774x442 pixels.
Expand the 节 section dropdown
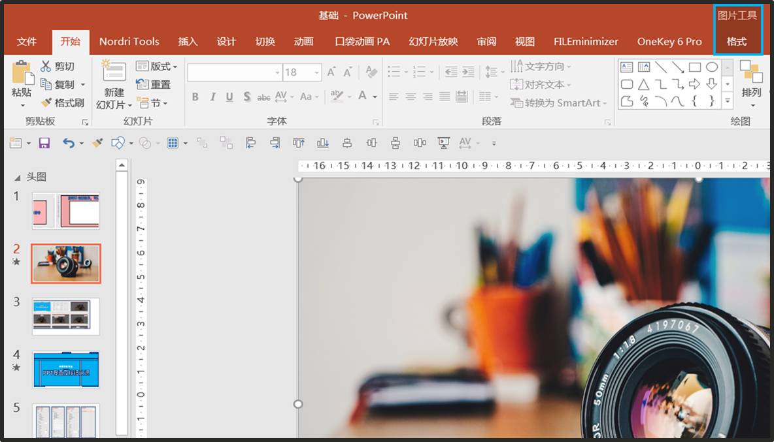click(x=152, y=103)
